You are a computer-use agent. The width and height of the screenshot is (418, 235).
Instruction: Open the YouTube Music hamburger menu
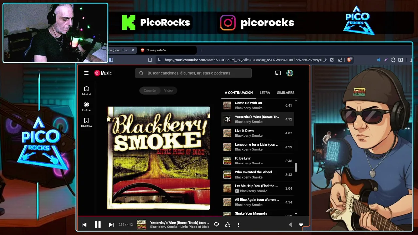tap(86, 73)
